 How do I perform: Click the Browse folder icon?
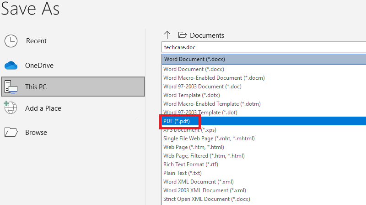(11, 133)
